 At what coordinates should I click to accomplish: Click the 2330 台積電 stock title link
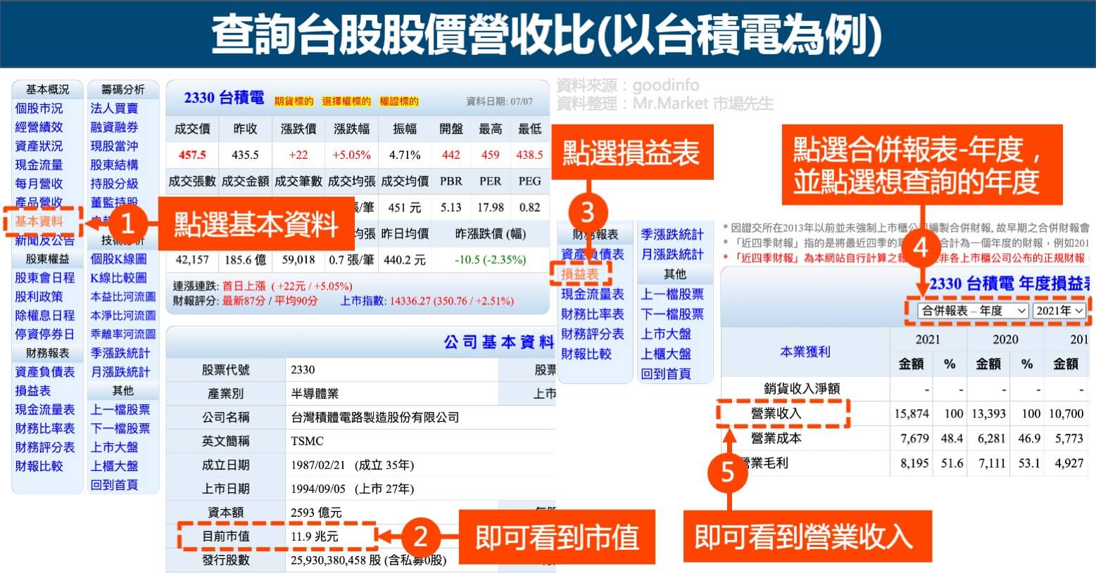pyautogui.click(x=224, y=98)
